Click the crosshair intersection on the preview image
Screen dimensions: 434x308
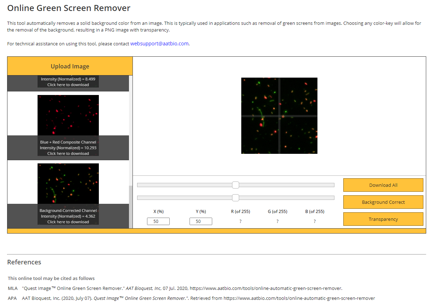pos(280,116)
